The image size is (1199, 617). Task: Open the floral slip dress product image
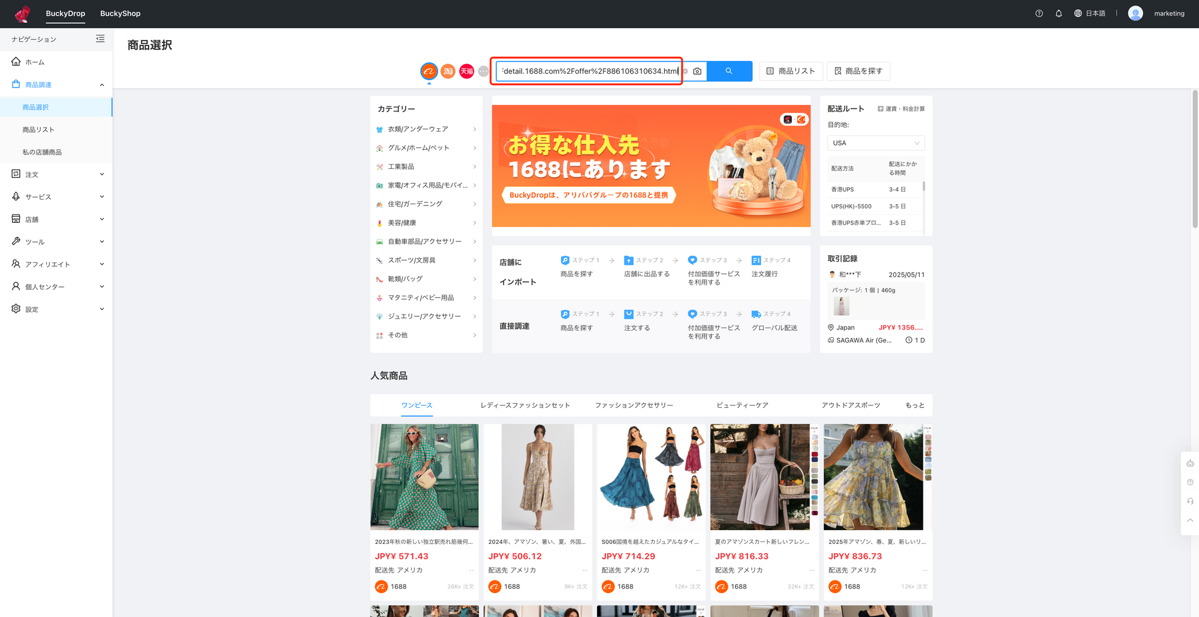pyautogui.click(x=538, y=477)
